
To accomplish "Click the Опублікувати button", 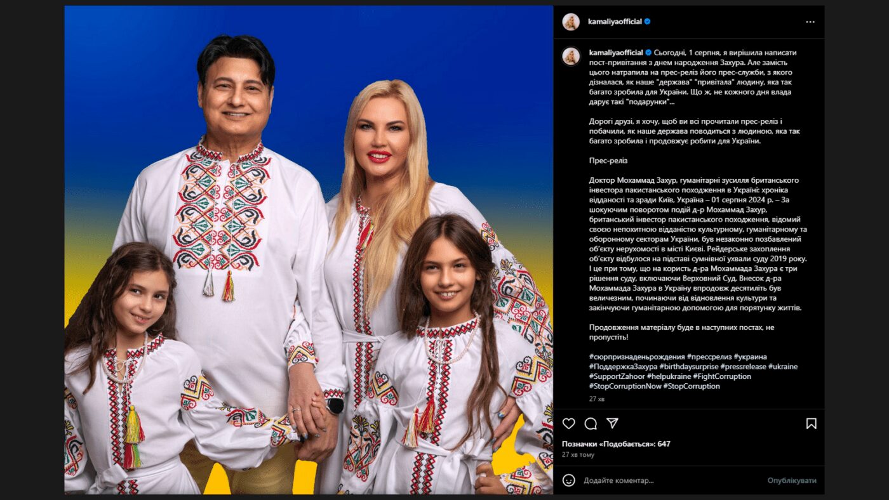I will [792, 480].
